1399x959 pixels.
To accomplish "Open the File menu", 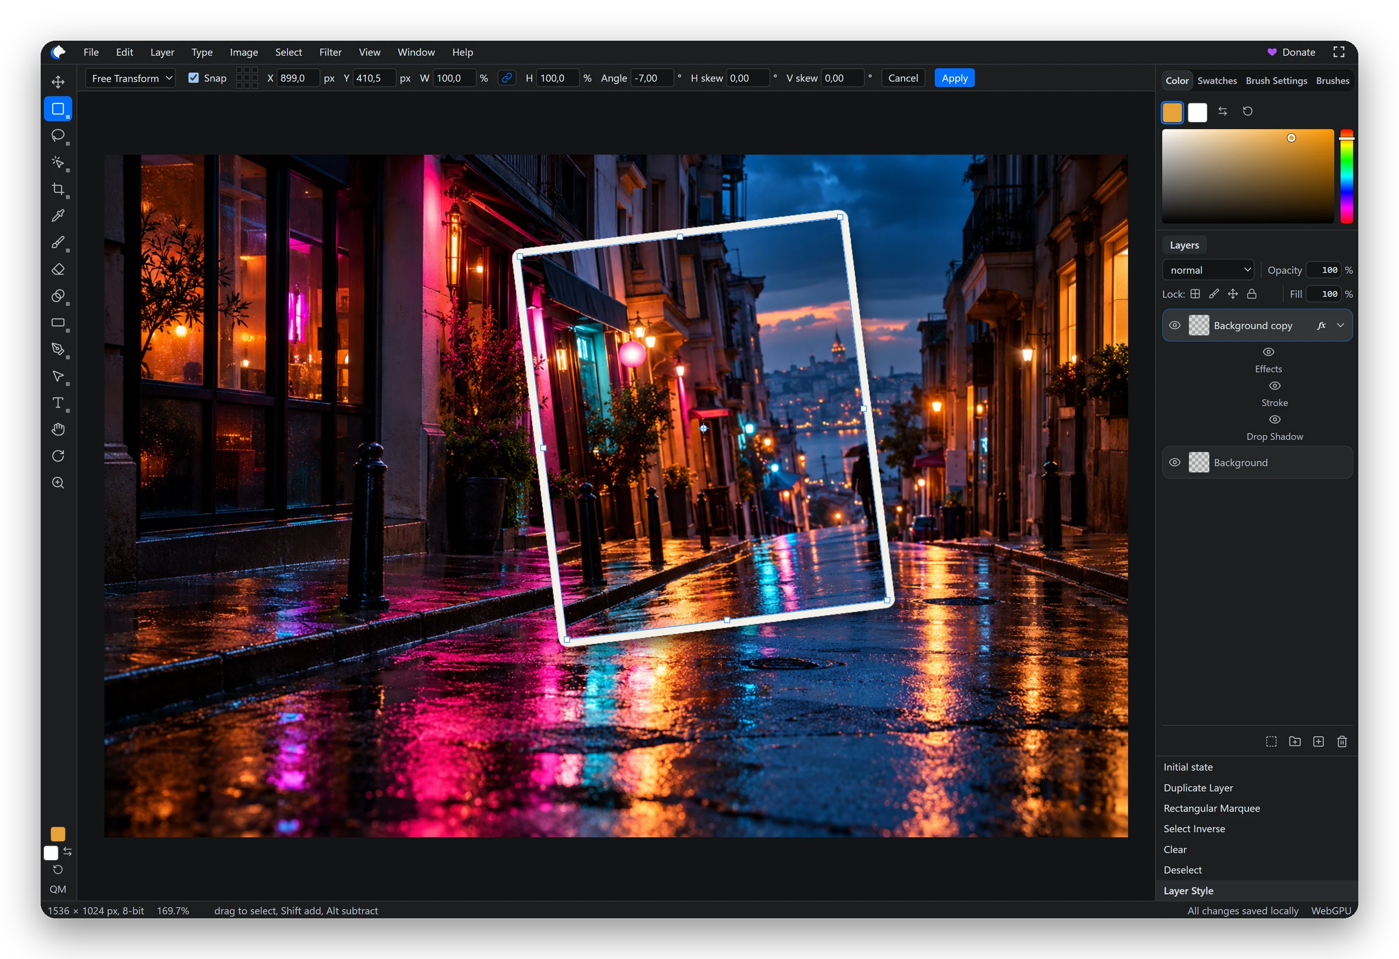I will click(91, 52).
